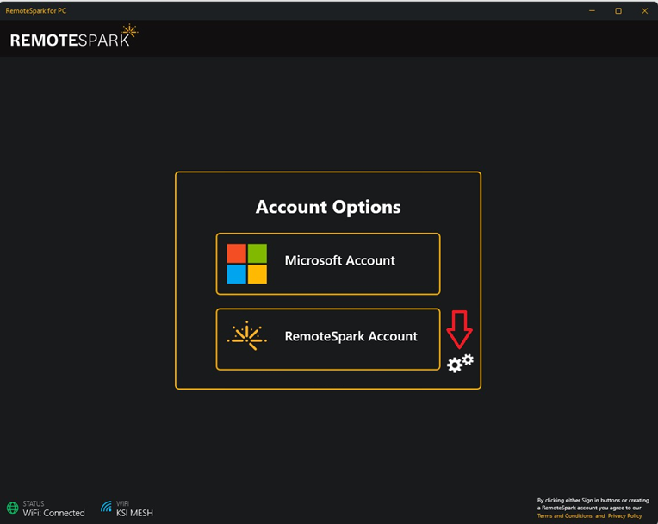Click the REMOTESPARK header logo
658x524 pixels.
74,36
